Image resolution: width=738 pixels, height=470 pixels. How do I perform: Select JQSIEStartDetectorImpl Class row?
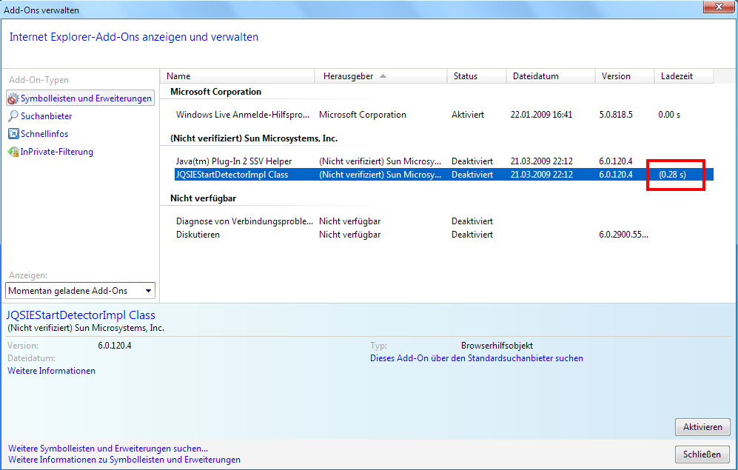tap(444, 175)
